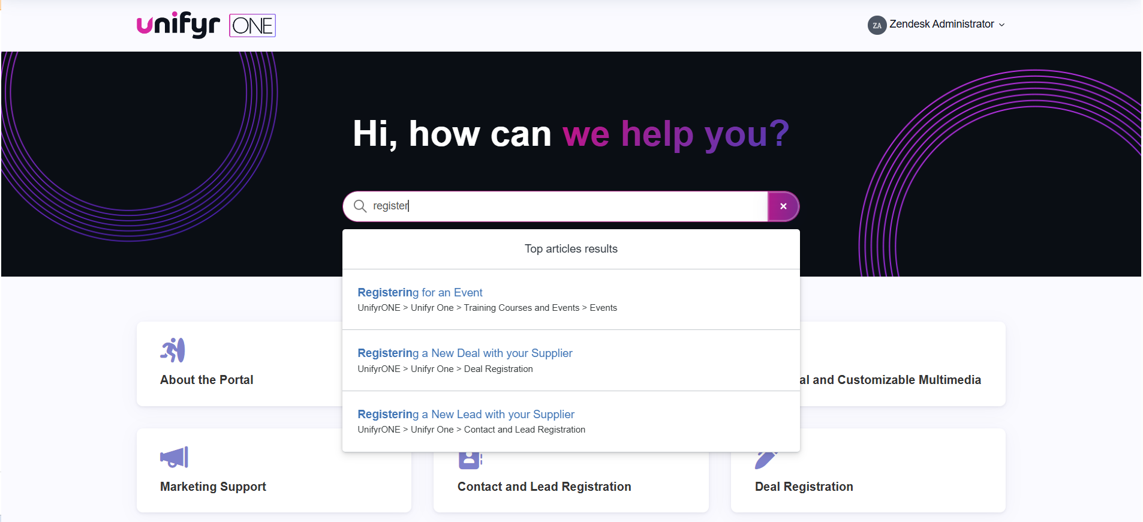Open "Registering for an Event" article result

tap(420, 293)
